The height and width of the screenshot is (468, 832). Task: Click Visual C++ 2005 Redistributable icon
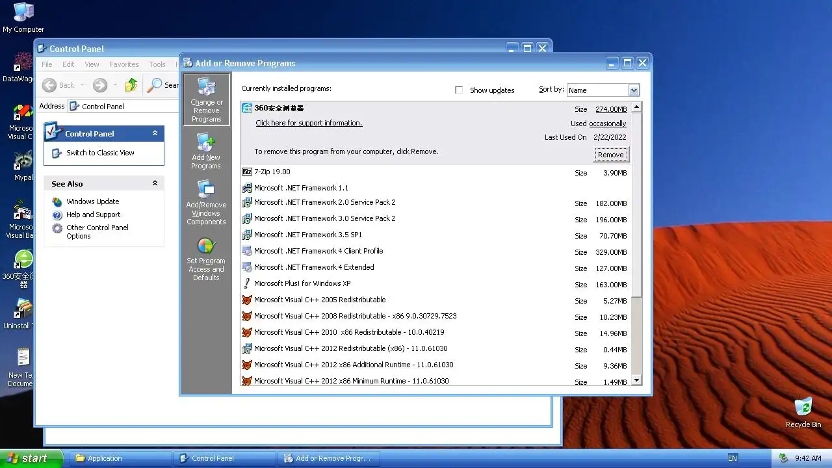point(247,300)
